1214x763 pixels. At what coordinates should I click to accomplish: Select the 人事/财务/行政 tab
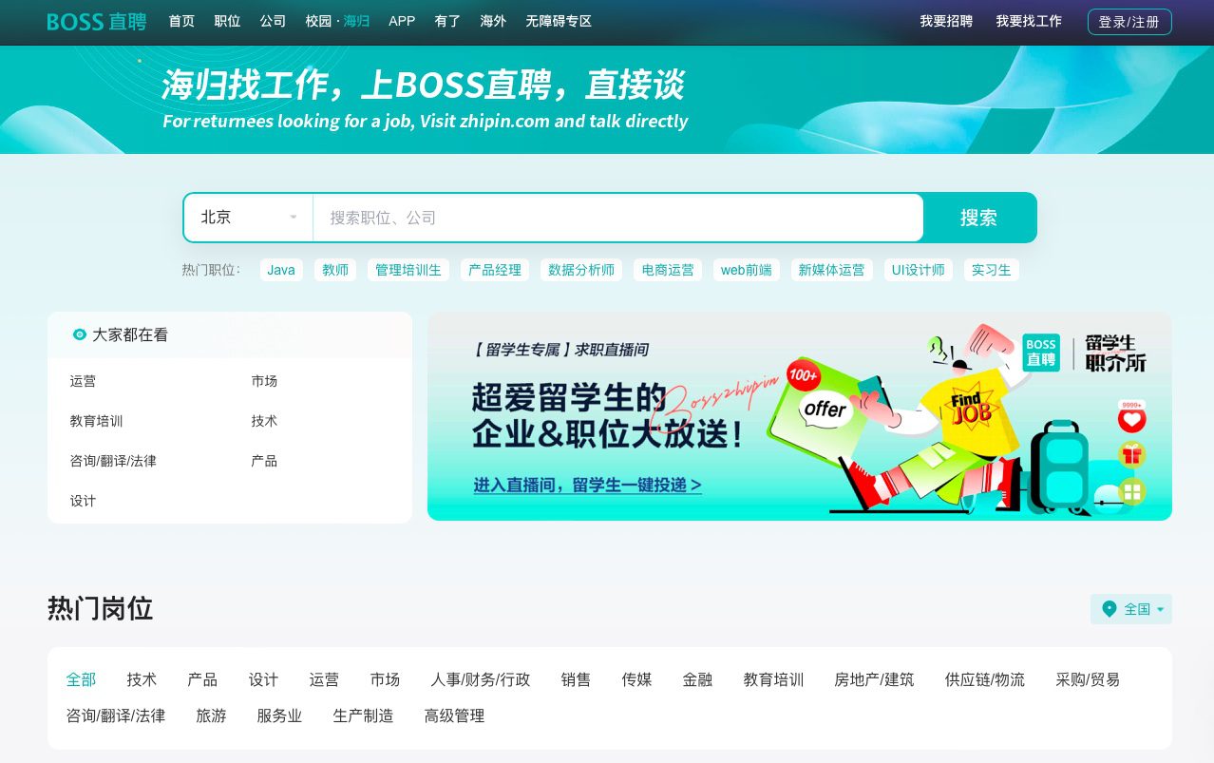click(x=481, y=679)
